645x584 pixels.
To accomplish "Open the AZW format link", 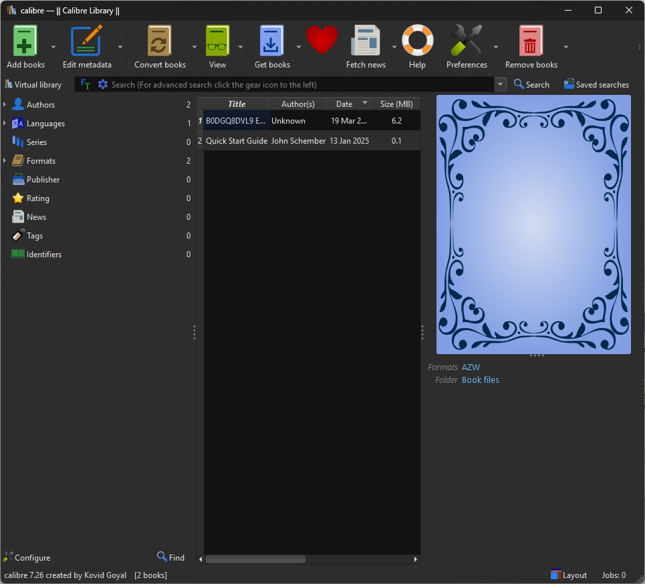I will [x=471, y=368].
